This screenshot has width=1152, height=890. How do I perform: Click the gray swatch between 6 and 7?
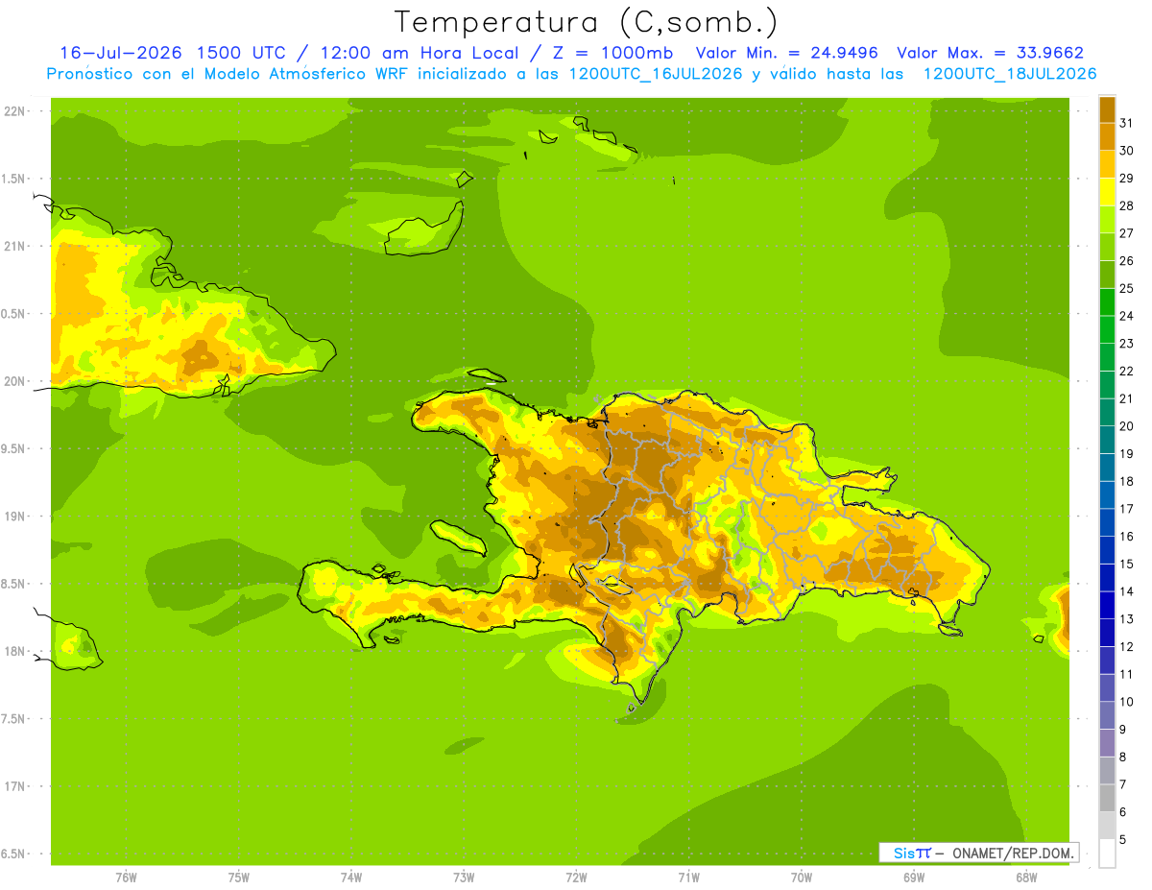tap(1107, 798)
